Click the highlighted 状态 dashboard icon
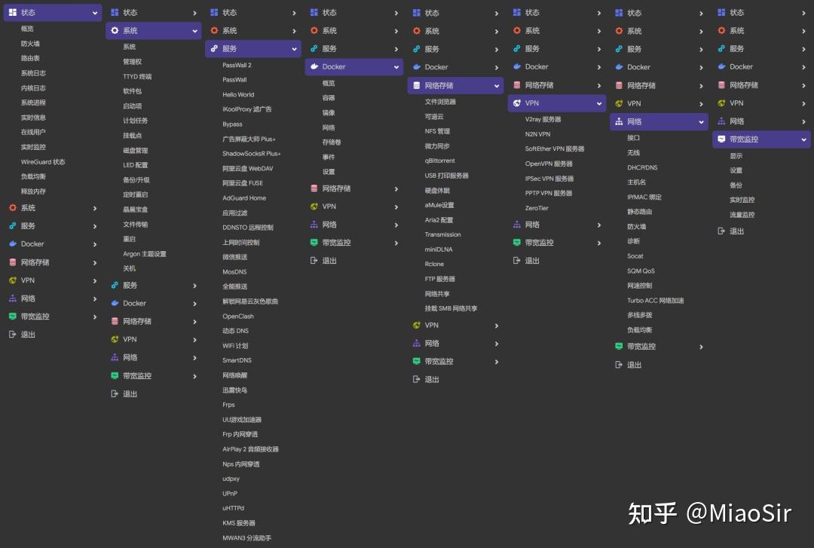The width and height of the screenshot is (814, 548). click(13, 13)
